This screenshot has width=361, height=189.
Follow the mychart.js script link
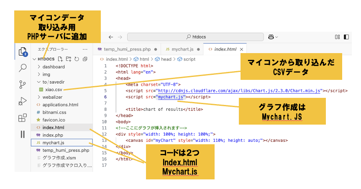pyautogui.click(x=171, y=97)
